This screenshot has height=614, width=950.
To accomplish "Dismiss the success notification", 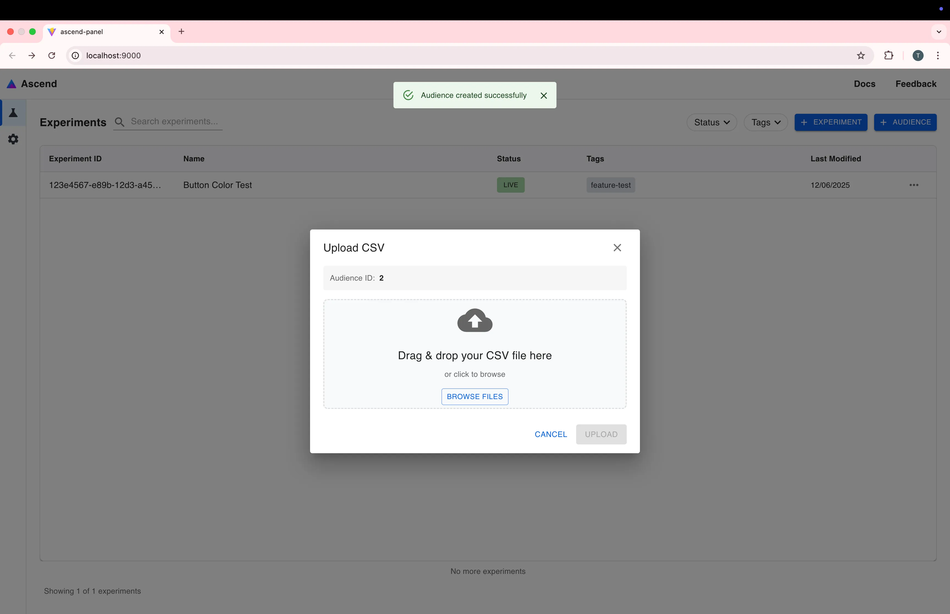I will (x=544, y=95).
